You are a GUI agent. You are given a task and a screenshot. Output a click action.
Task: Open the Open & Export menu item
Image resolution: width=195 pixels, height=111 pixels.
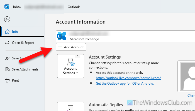pos(23,43)
